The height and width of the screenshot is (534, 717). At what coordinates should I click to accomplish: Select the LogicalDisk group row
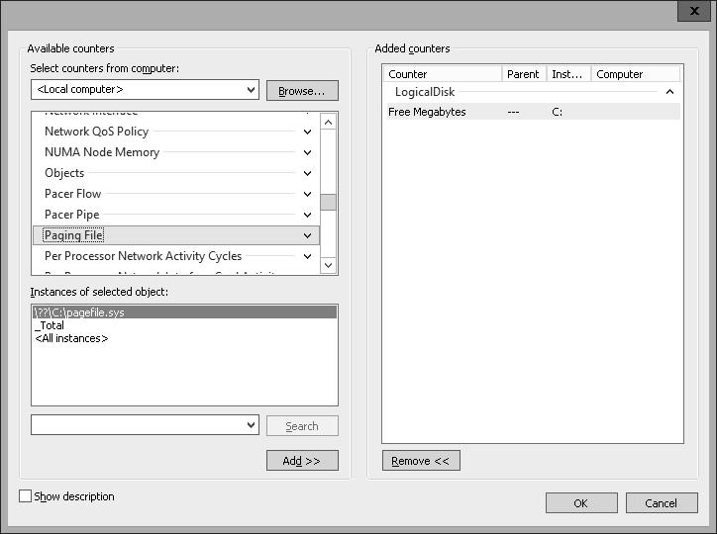click(x=533, y=92)
